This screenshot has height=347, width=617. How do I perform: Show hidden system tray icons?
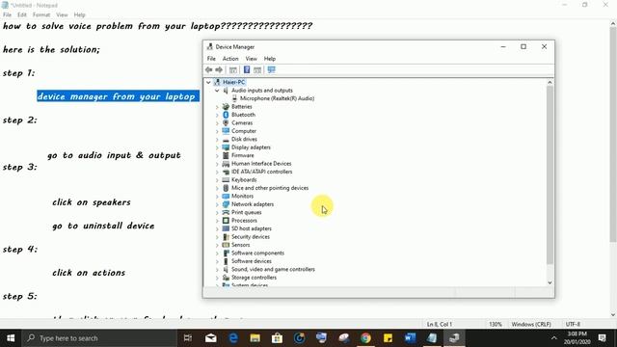554,338
